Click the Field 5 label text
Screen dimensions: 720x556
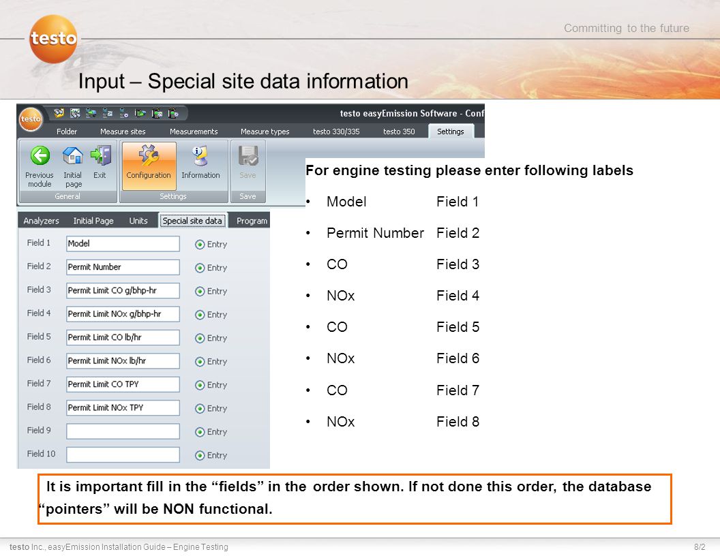coord(39,337)
